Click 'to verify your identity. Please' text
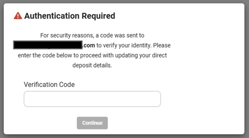 coord(133,46)
